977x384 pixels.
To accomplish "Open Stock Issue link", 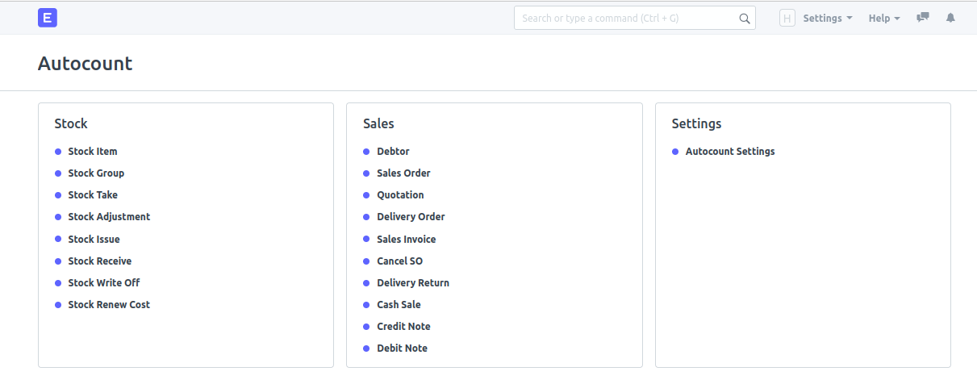I will [94, 240].
